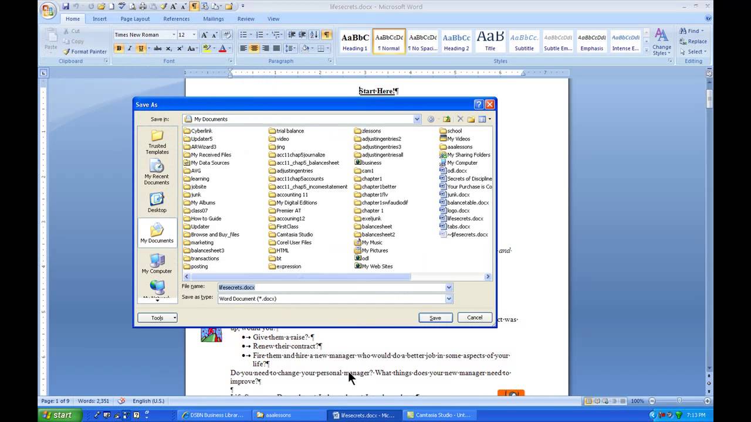This screenshot has width=751, height=422.
Task: Toggle Show/Hide paragraph marks in Paragraph group
Action: [x=327, y=35]
